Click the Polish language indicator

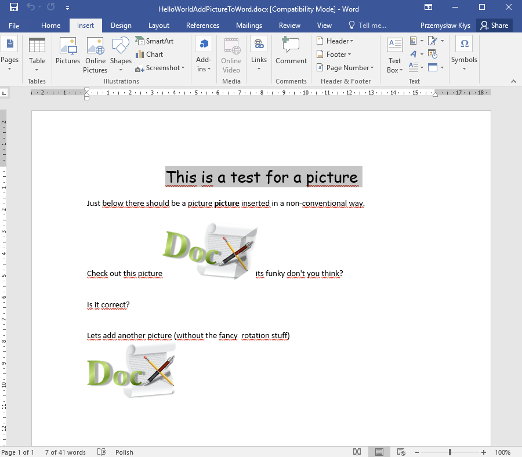pyautogui.click(x=124, y=452)
